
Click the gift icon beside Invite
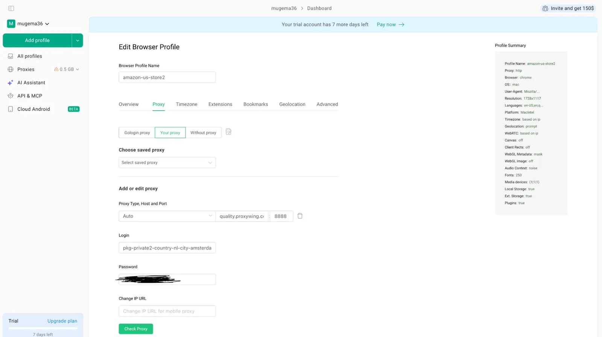(x=545, y=8)
